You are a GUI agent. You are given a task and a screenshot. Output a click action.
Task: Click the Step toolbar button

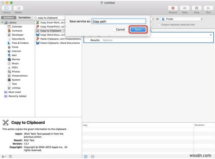click(185, 8)
